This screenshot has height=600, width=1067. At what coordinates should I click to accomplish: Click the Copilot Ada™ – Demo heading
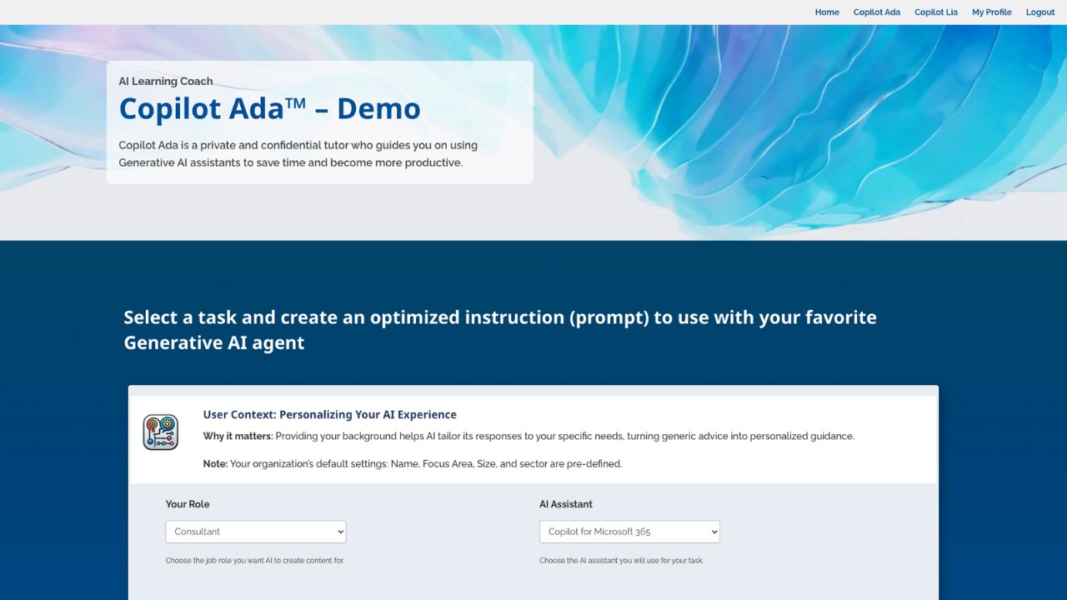pyautogui.click(x=269, y=109)
